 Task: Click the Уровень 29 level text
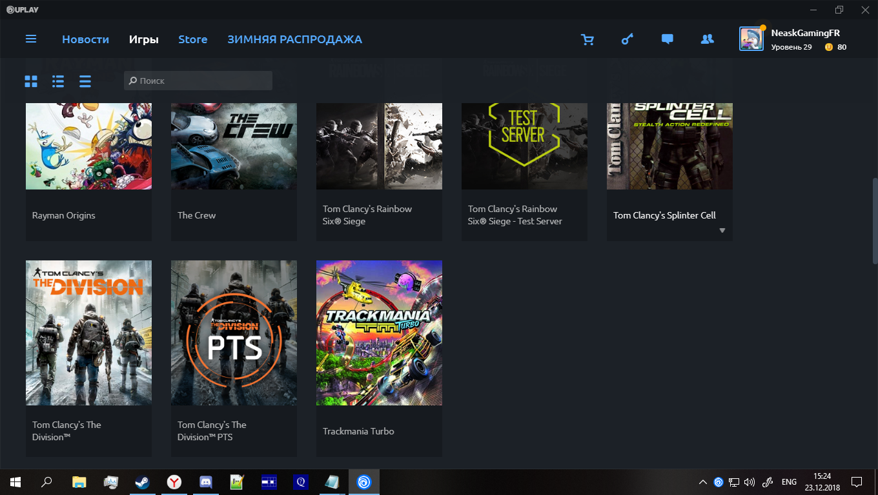(x=791, y=47)
